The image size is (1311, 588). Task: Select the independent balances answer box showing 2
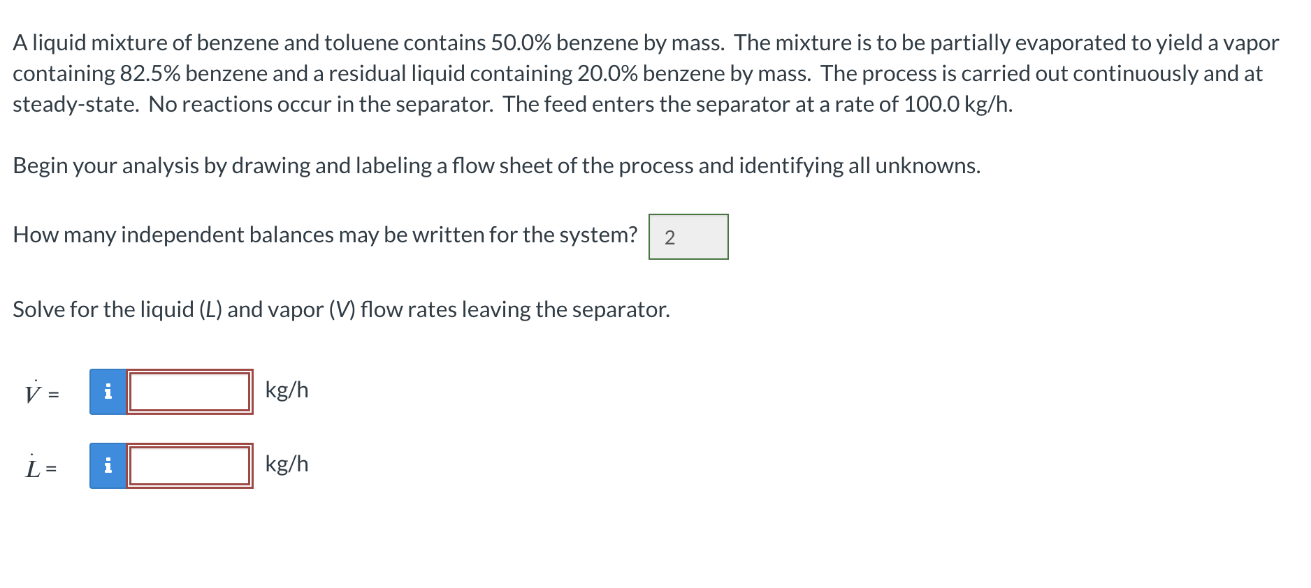(688, 236)
